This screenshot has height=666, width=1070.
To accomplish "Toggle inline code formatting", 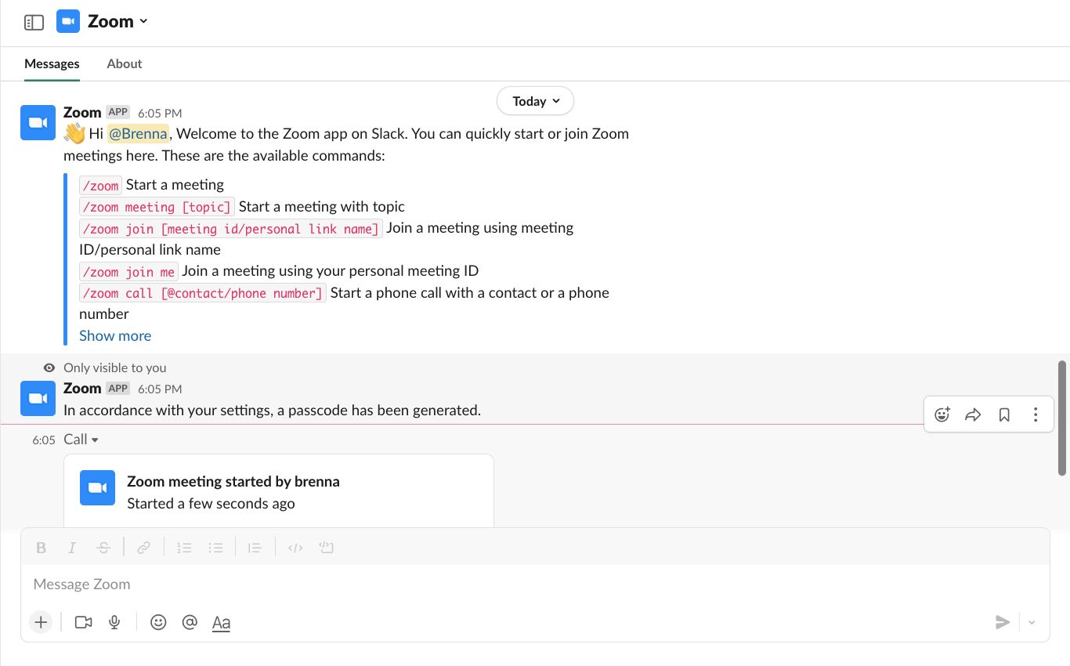I will click(x=295, y=548).
